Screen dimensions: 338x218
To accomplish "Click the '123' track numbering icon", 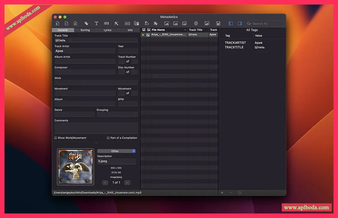I will pyautogui.click(x=106, y=24).
